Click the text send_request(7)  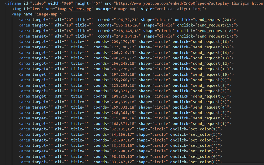[210, 91]
